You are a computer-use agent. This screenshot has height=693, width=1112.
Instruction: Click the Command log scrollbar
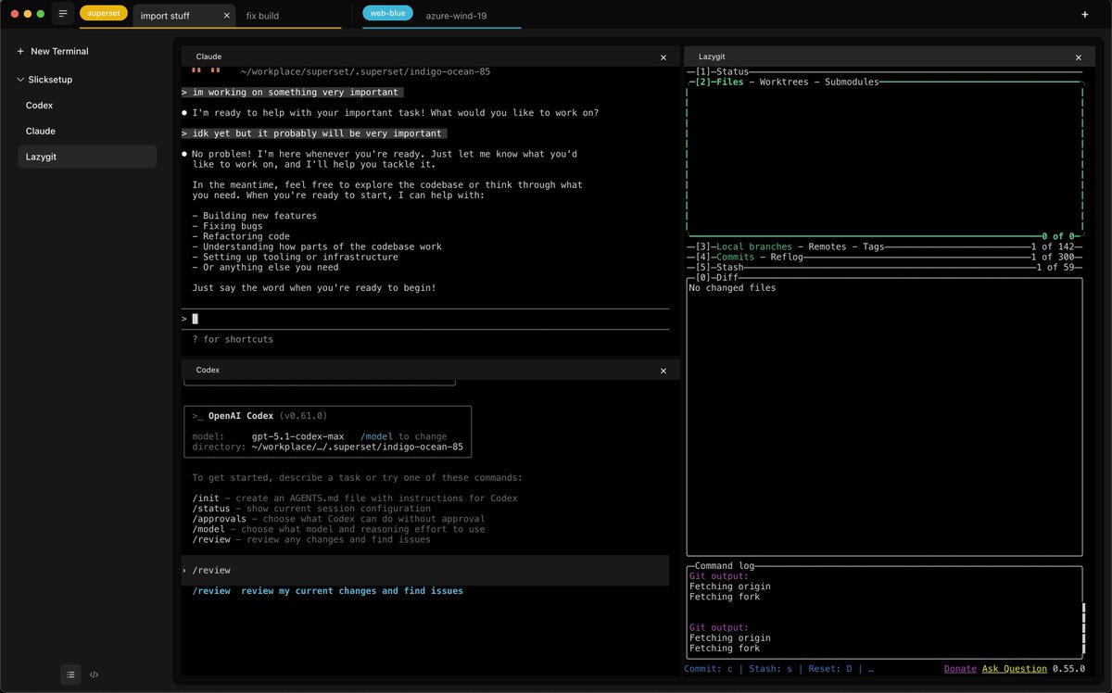1083,630
